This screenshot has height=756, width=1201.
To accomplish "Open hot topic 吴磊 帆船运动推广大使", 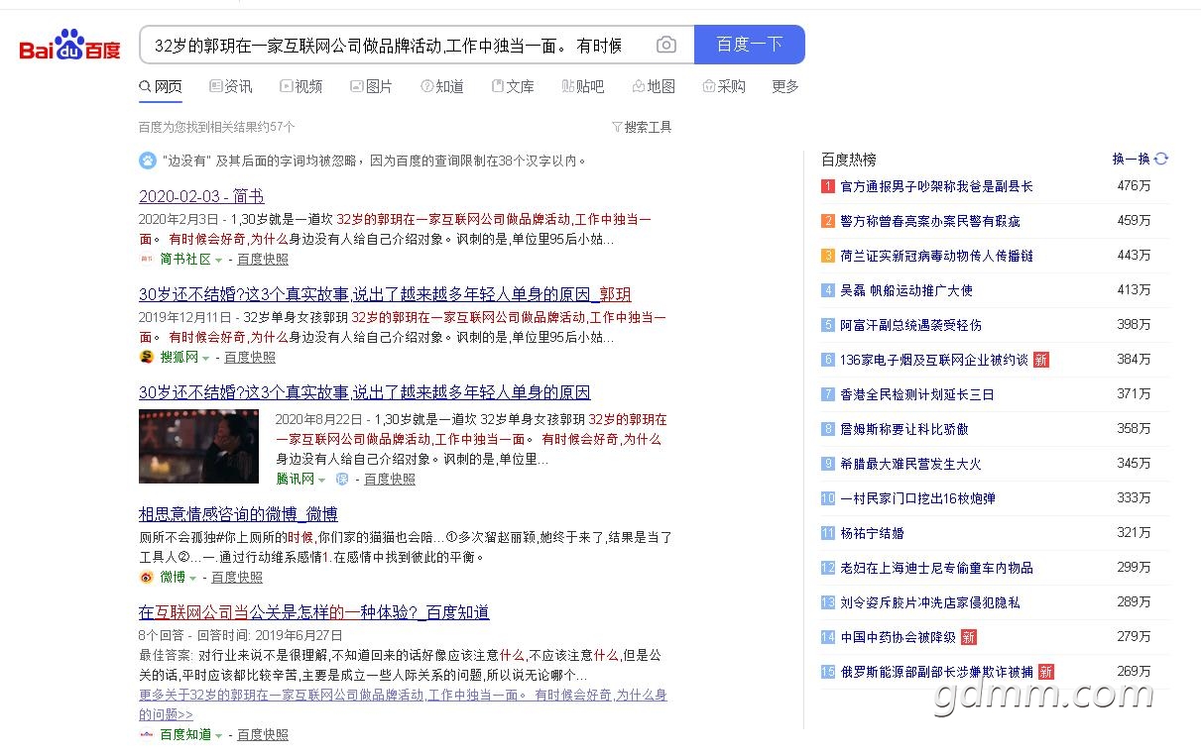I will pos(906,290).
